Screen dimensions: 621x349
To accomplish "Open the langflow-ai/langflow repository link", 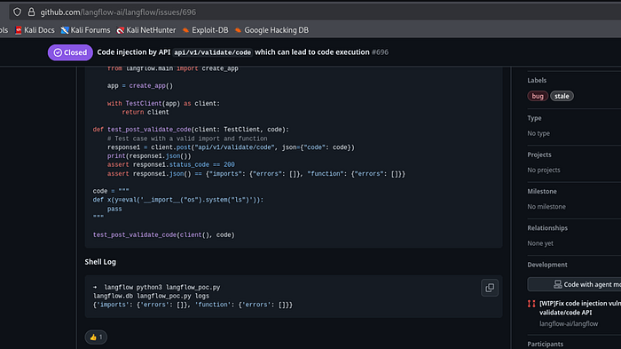I will pyautogui.click(x=569, y=323).
